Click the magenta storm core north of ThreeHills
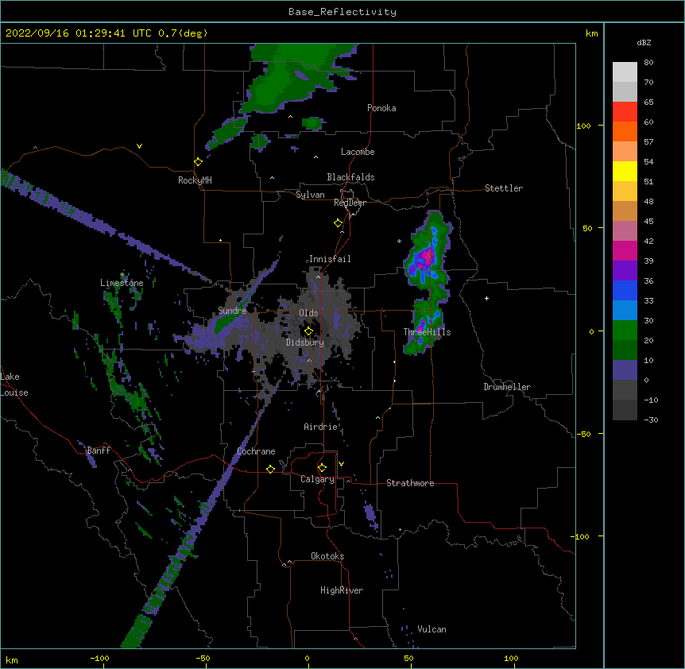 pyautogui.click(x=427, y=257)
